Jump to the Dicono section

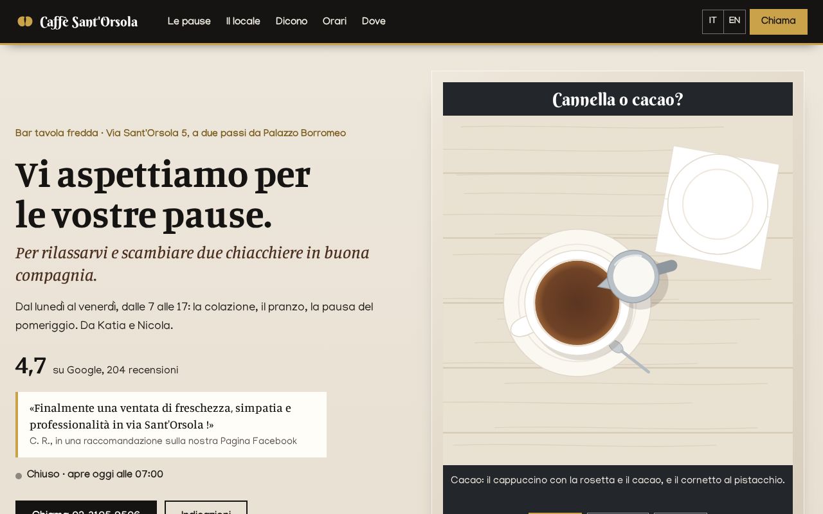291,22
